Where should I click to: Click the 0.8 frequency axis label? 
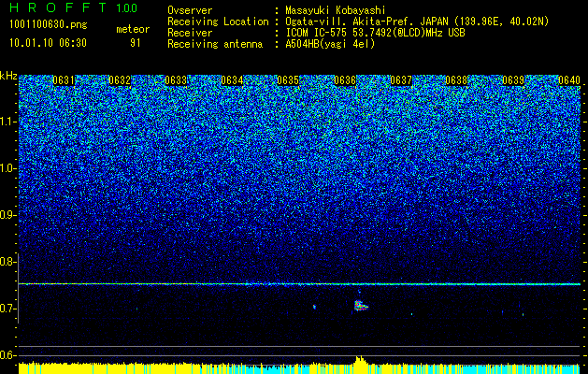coord(8,262)
